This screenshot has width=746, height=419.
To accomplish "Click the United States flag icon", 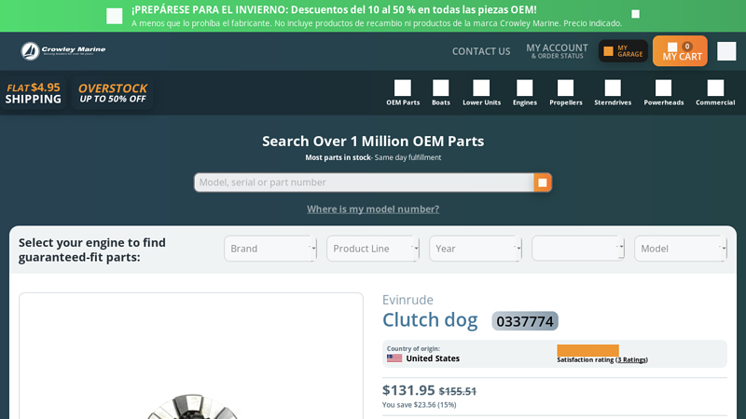I will click(394, 358).
